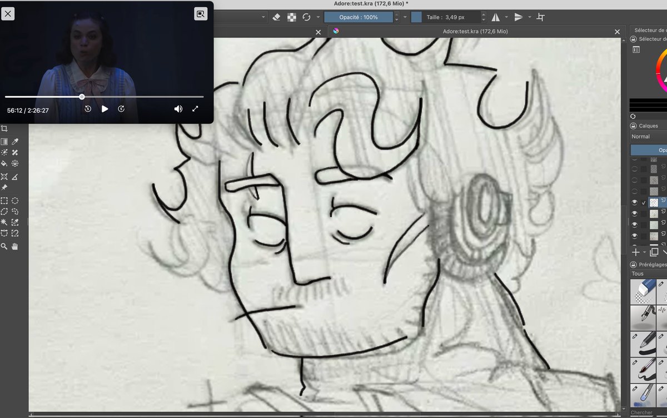
Task: Toggle the vertical mirror tool
Action: (x=519, y=17)
